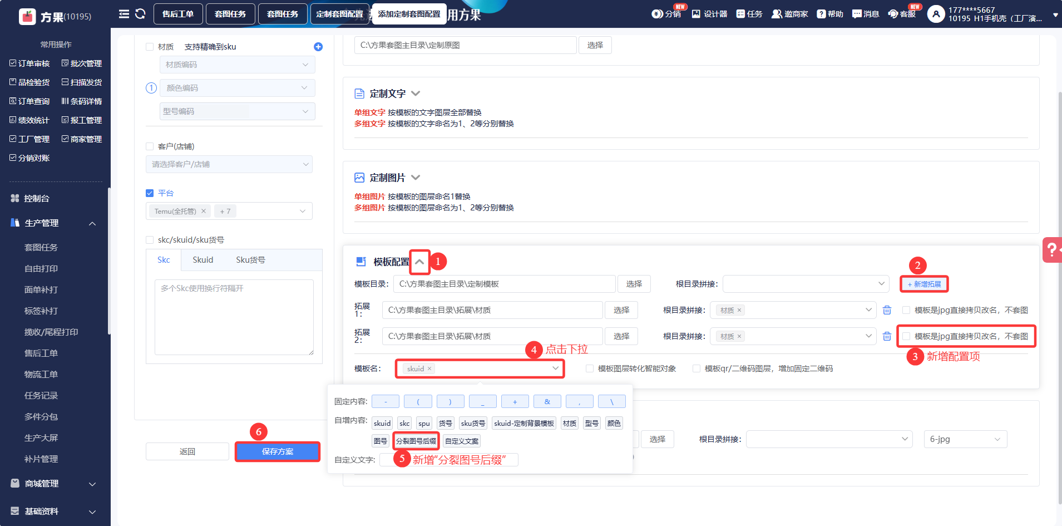Check the 客户(店铺) checkbox
Image resolution: width=1062 pixels, height=526 pixels.
click(x=150, y=146)
